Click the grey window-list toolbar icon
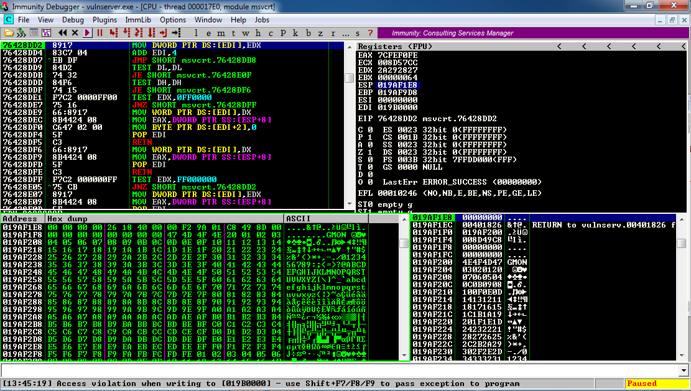The width and height of the screenshot is (691, 391). click(x=34, y=32)
